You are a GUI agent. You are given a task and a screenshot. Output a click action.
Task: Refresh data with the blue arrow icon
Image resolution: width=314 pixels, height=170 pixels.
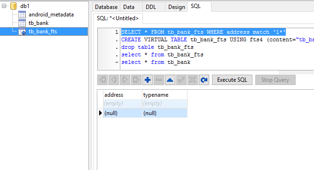(204, 80)
